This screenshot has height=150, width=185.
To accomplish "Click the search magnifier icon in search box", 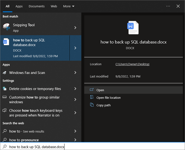I will (x=4, y=147).
